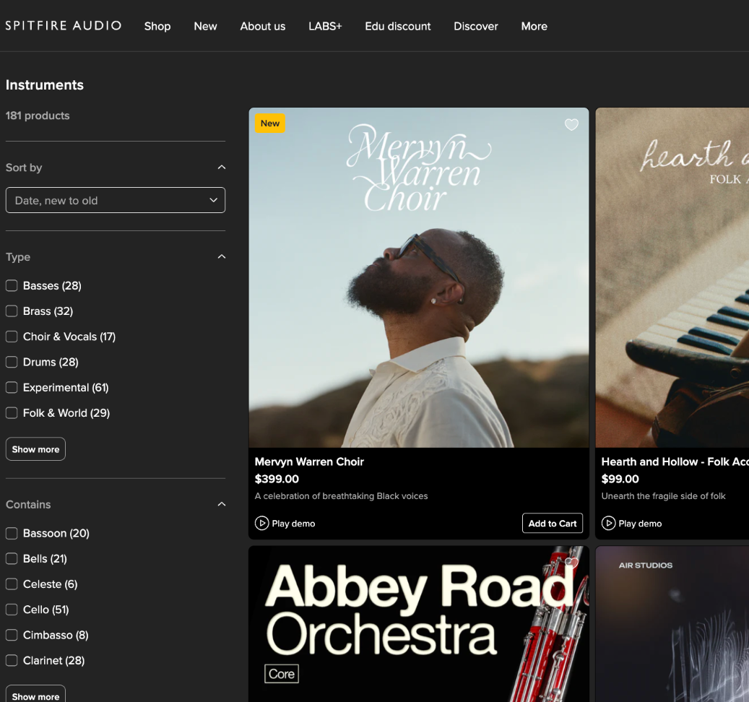Play demo for Mervyn Warren Choir
The width and height of the screenshot is (749, 702).
tap(285, 524)
